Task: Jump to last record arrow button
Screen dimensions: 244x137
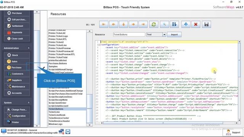Action: 143,24
